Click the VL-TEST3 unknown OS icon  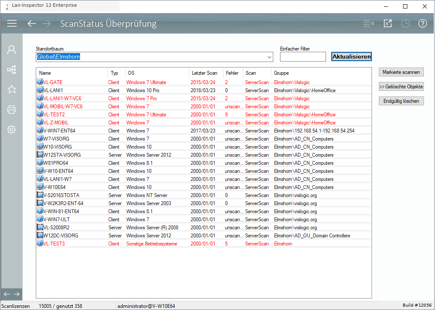(40, 243)
